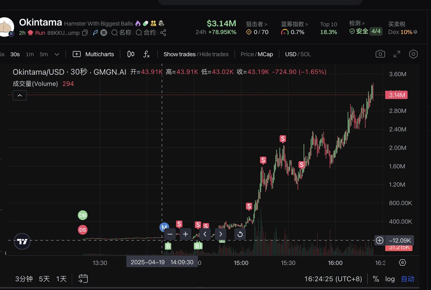Click the Top 10 holdings 18.3% value
Image resolution: width=431 pixels, height=290 pixels.
(329, 32)
